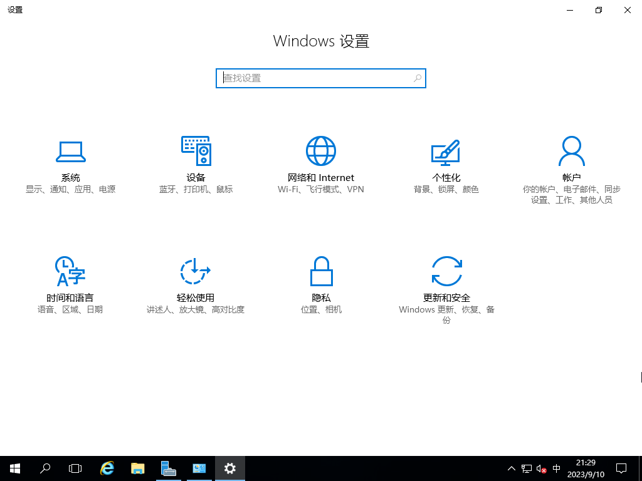Click the text Wi-Fi、飞行模式、VPN
This screenshot has height=481, width=642.
pos(321,189)
